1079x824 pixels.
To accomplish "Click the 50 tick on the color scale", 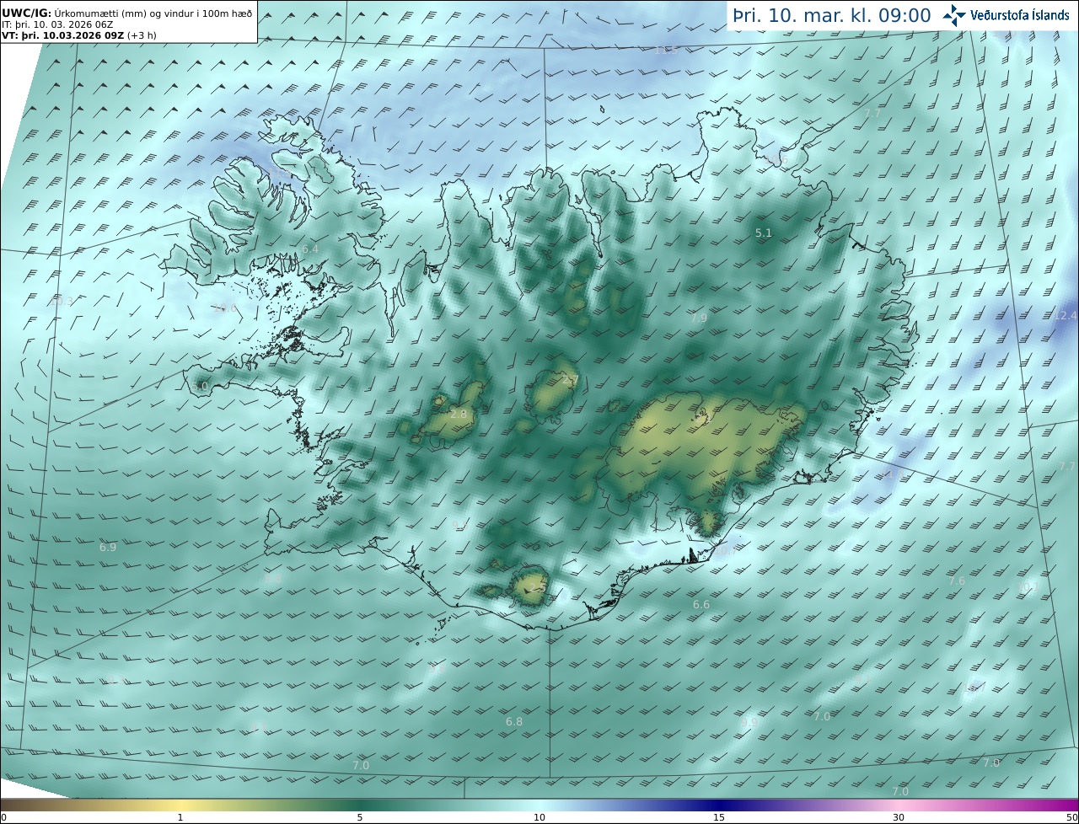I will [1072, 817].
